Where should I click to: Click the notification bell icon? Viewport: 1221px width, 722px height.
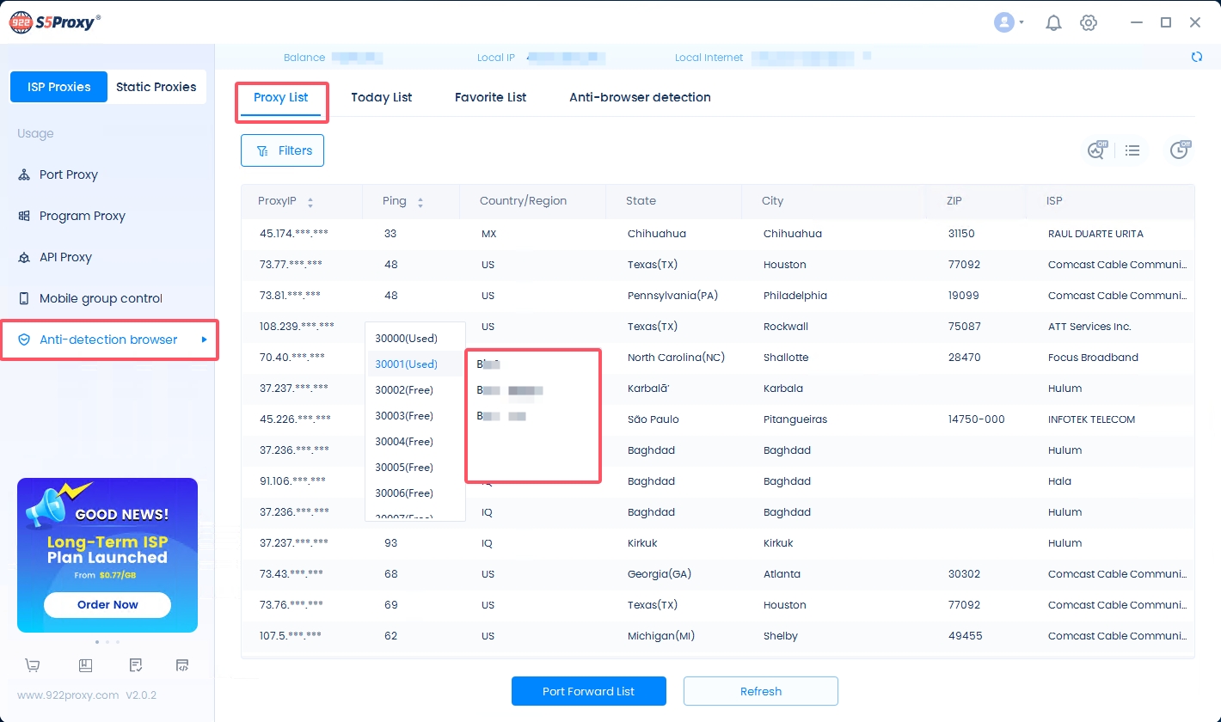pos(1053,23)
